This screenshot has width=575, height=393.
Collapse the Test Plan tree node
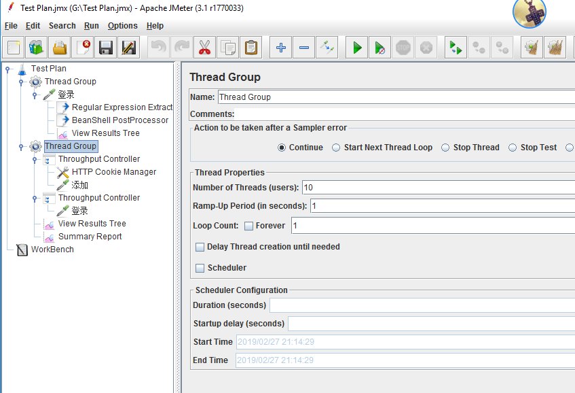pos(7,69)
